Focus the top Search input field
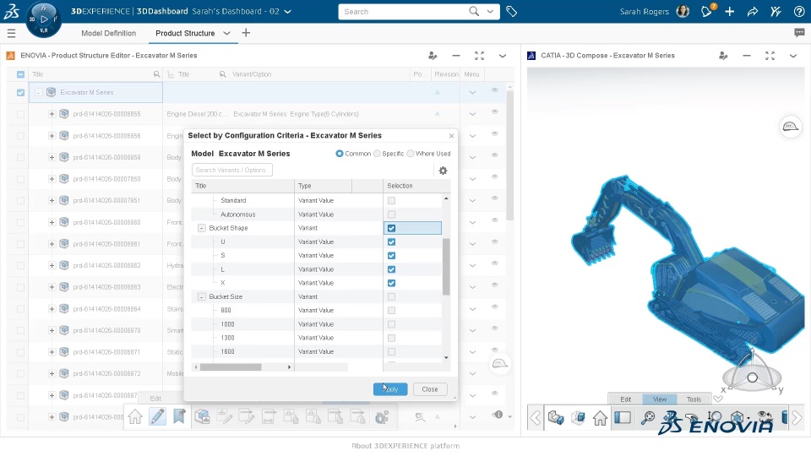 click(x=404, y=11)
